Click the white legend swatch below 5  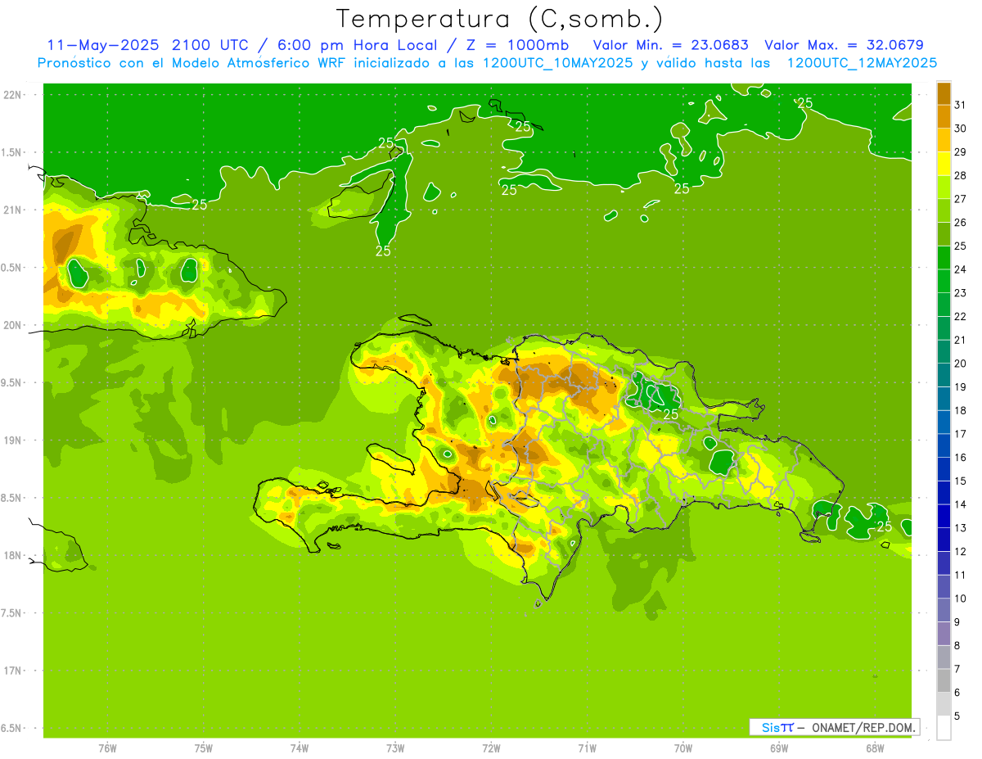click(944, 728)
